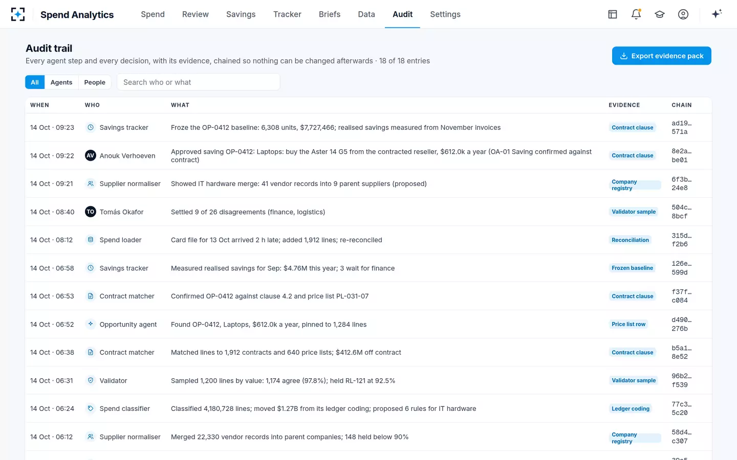This screenshot has height=460, width=737.
Task: Click chain hash ad19… 571a
Action: pyautogui.click(x=682, y=127)
